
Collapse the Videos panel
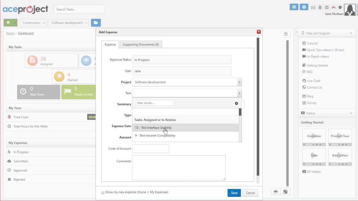click(351, 113)
